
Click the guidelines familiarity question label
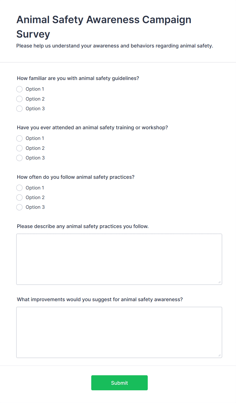pos(78,78)
